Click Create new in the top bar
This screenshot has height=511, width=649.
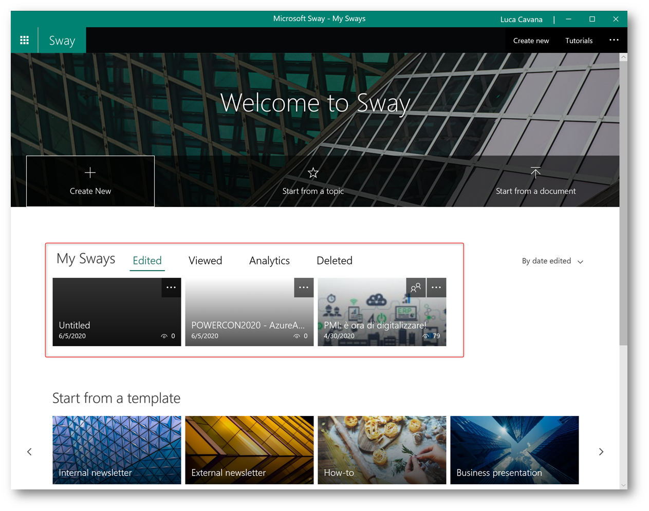click(x=531, y=41)
